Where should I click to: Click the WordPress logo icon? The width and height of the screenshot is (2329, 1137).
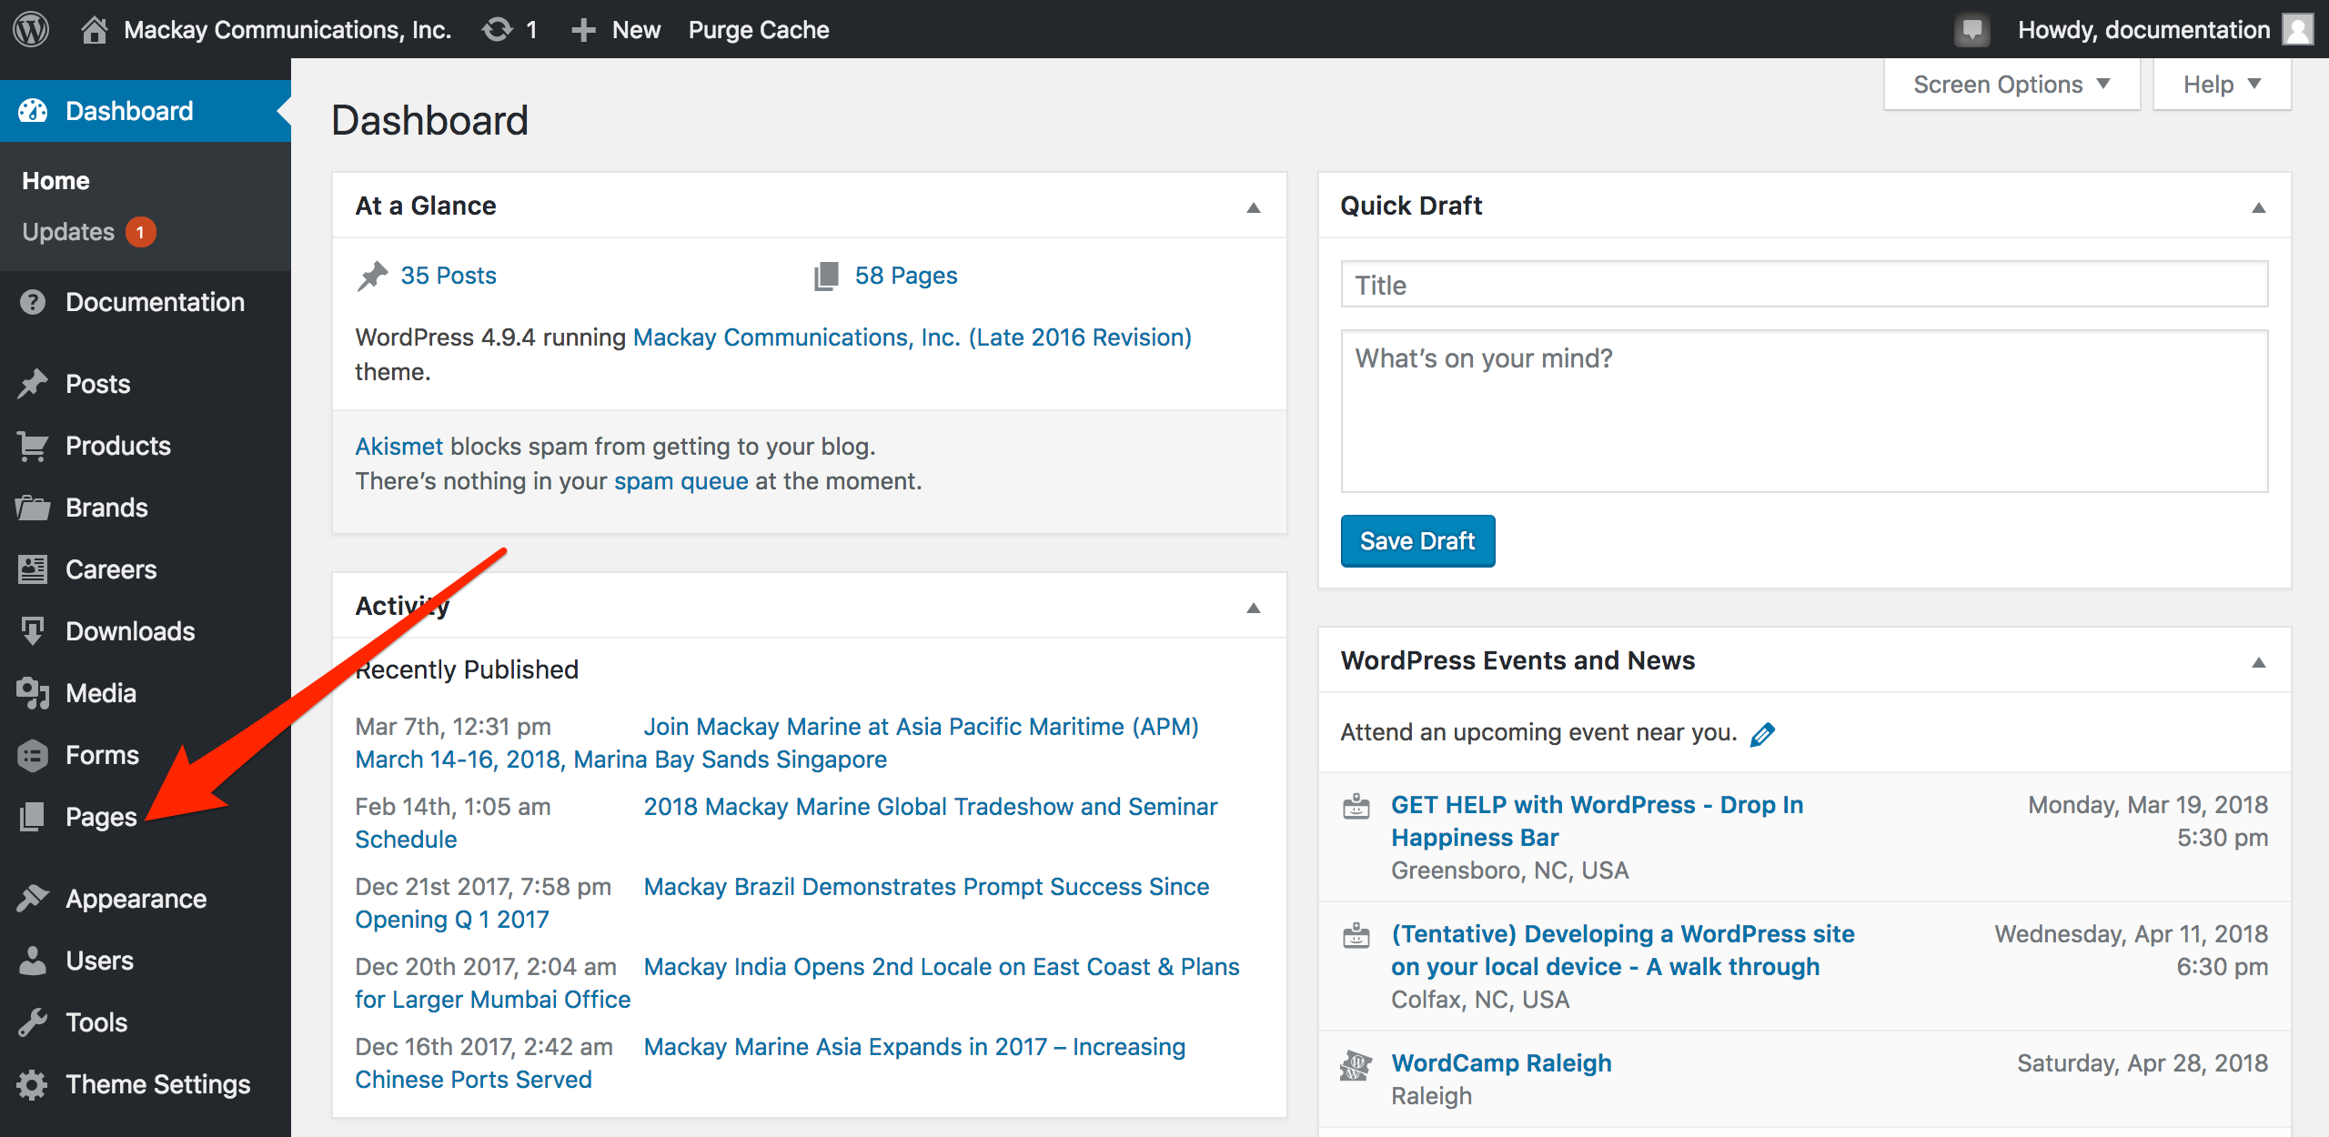31,29
